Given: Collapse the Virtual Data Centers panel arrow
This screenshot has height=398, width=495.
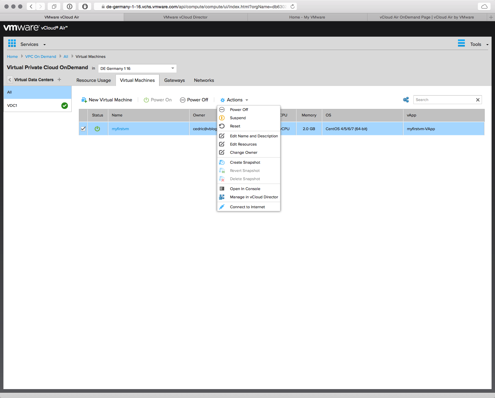Looking at the screenshot, I should (10, 79).
